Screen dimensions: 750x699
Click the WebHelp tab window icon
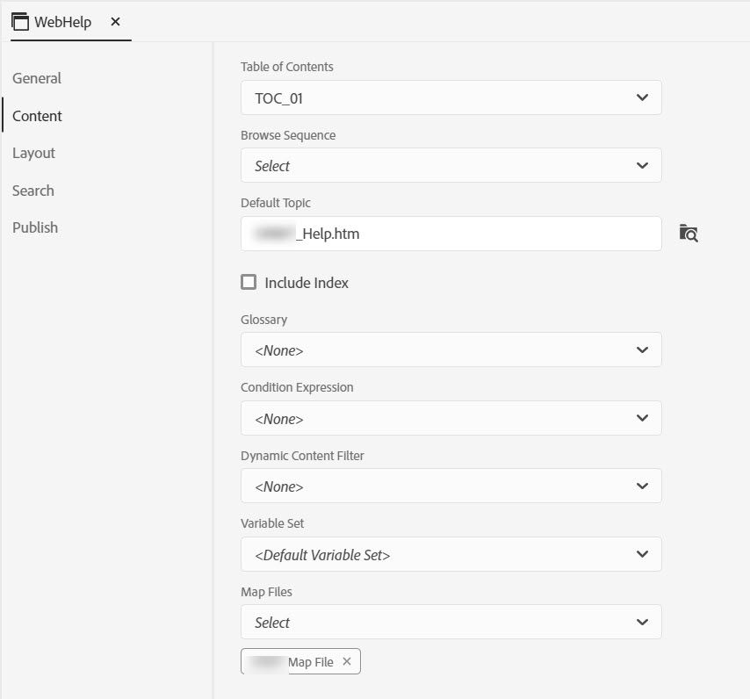tap(20, 22)
